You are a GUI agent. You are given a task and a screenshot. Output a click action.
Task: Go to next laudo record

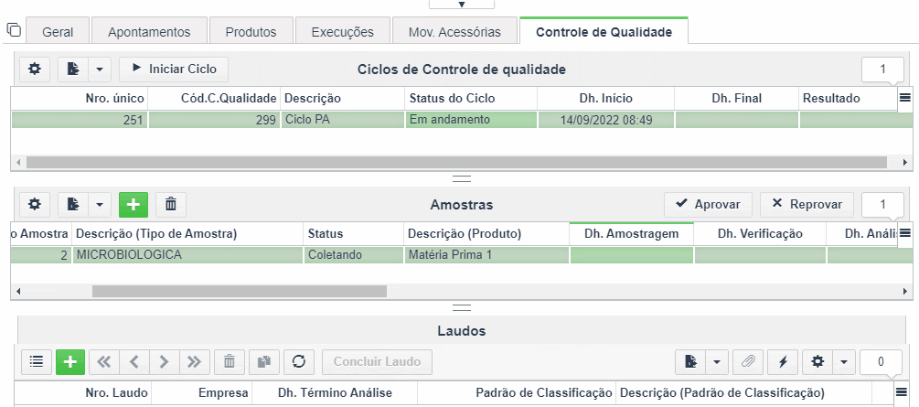[x=164, y=362]
